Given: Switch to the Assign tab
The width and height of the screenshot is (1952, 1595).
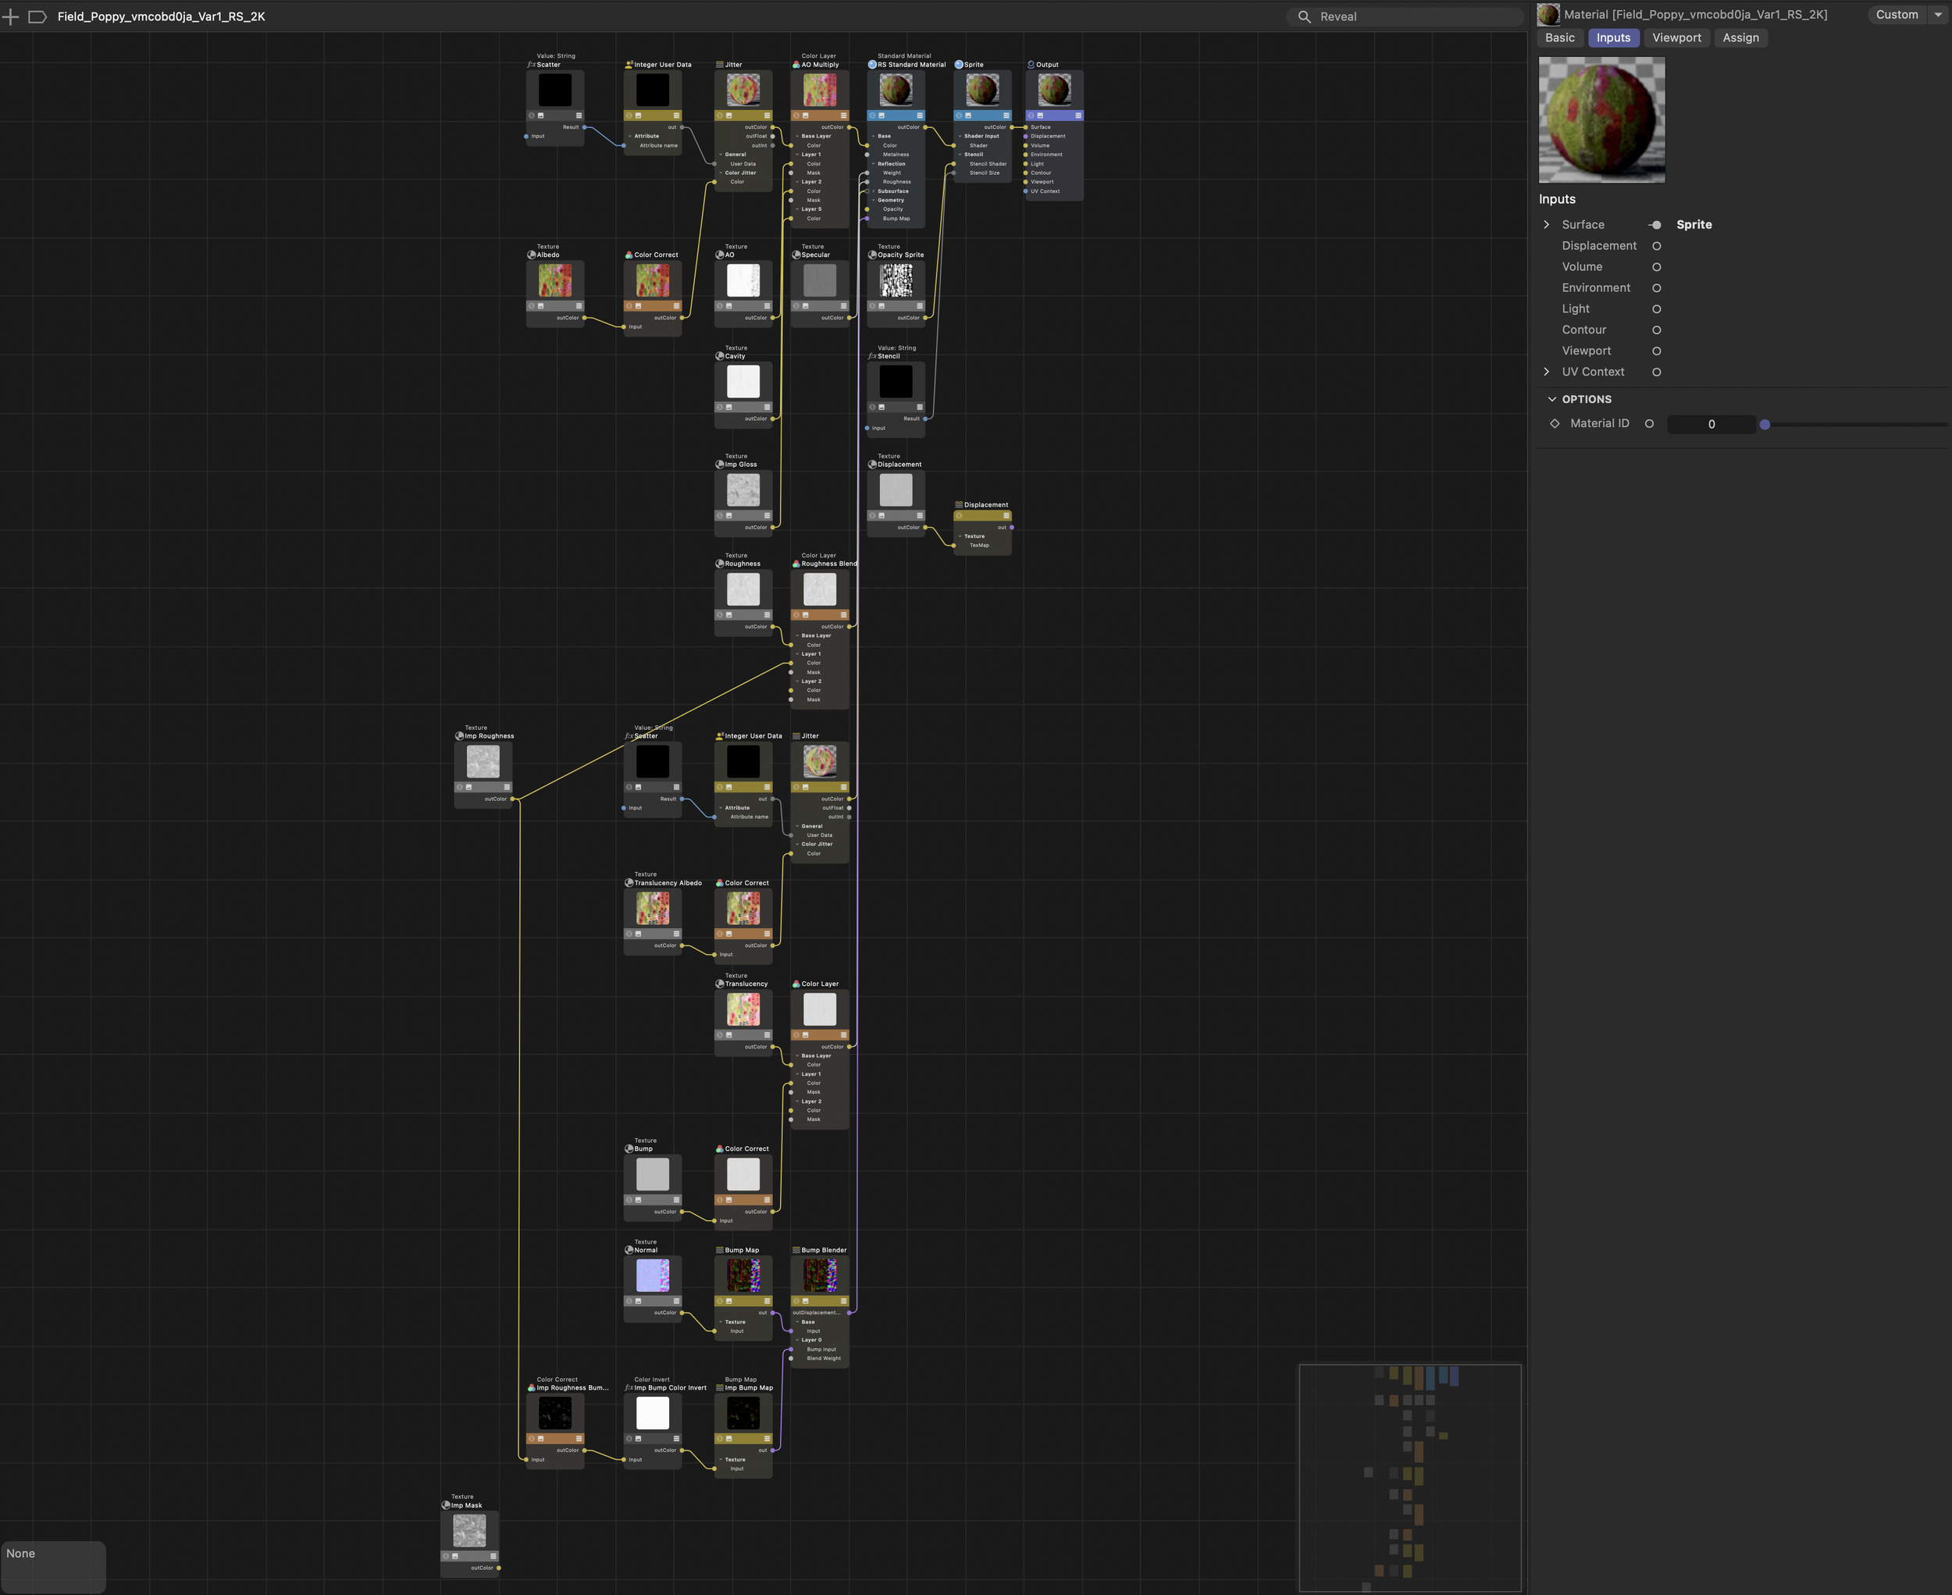Looking at the screenshot, I should 1740,37.
